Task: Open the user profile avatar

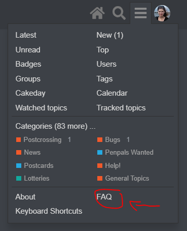Action: 162,13
